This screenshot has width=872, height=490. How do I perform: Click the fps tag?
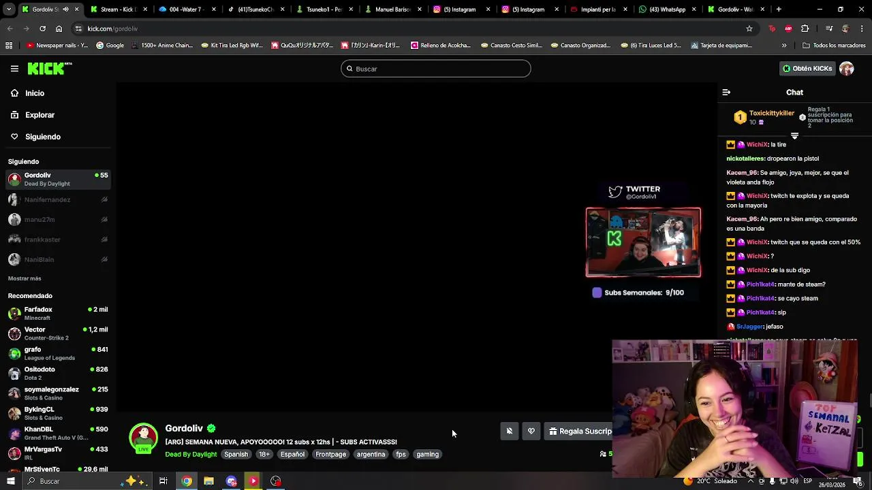[x=401, y=455]
